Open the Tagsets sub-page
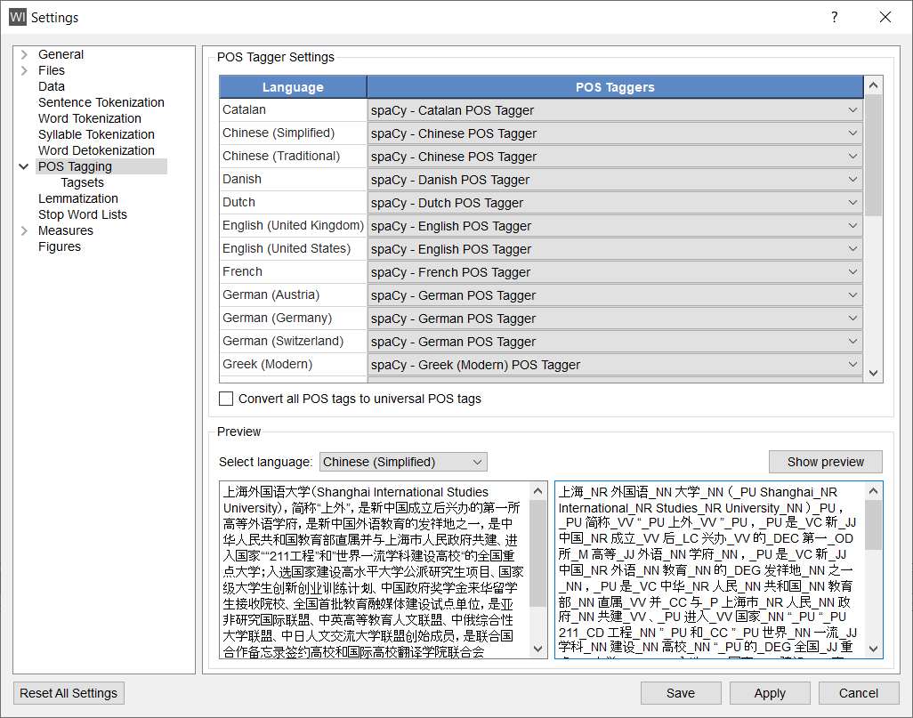Viewport: 913px width, 718px height. [82, 182]
